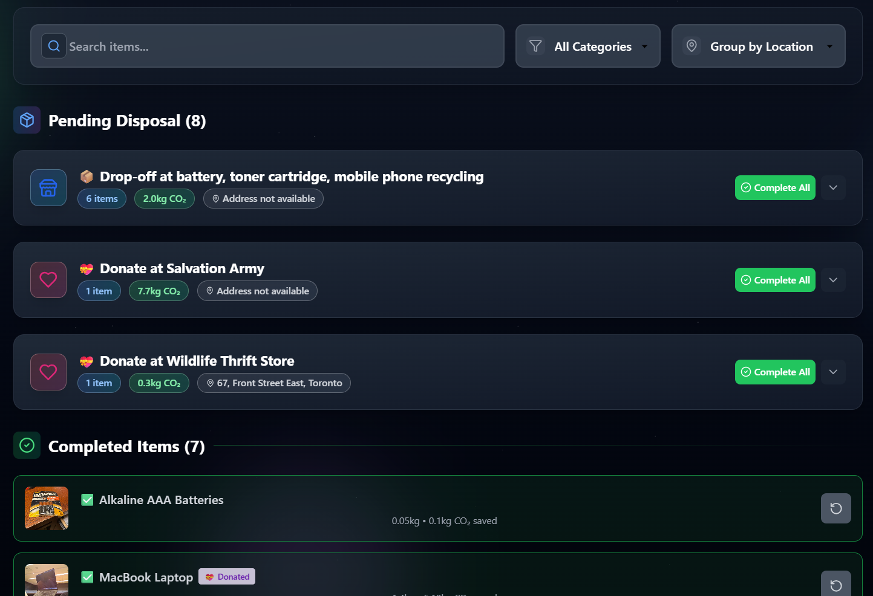Click the 6 items badge on the recycling card

(x=102, y=198)
